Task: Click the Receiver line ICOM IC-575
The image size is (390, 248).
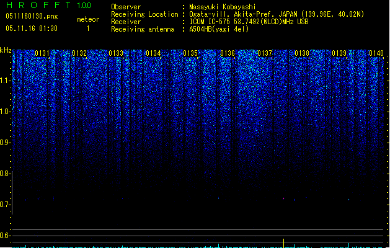Action: [210, 22]
